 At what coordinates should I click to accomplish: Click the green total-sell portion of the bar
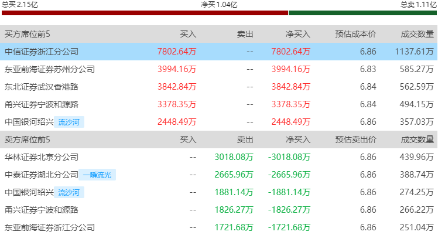click(x=362, y=12)
